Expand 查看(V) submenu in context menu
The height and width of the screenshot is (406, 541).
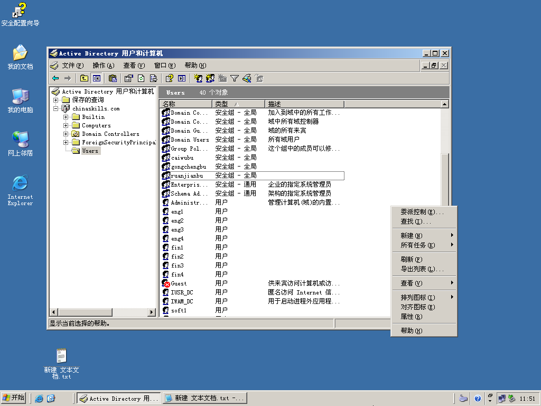pyautogui.click(x=424, y=283)
